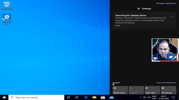Toggle the Location quick action
The image size is (179, 100).
pyautogui.click(x=136, y=90)
